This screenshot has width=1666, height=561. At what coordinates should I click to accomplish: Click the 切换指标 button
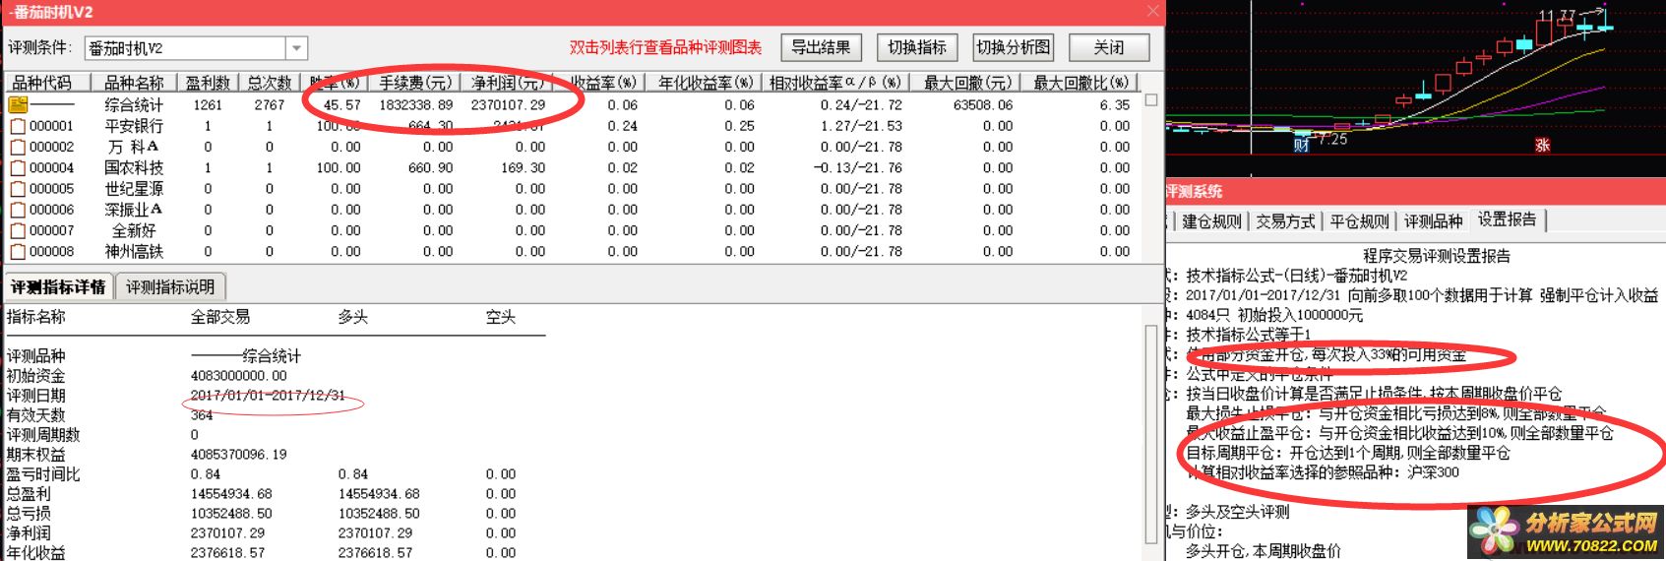[917, 47]
